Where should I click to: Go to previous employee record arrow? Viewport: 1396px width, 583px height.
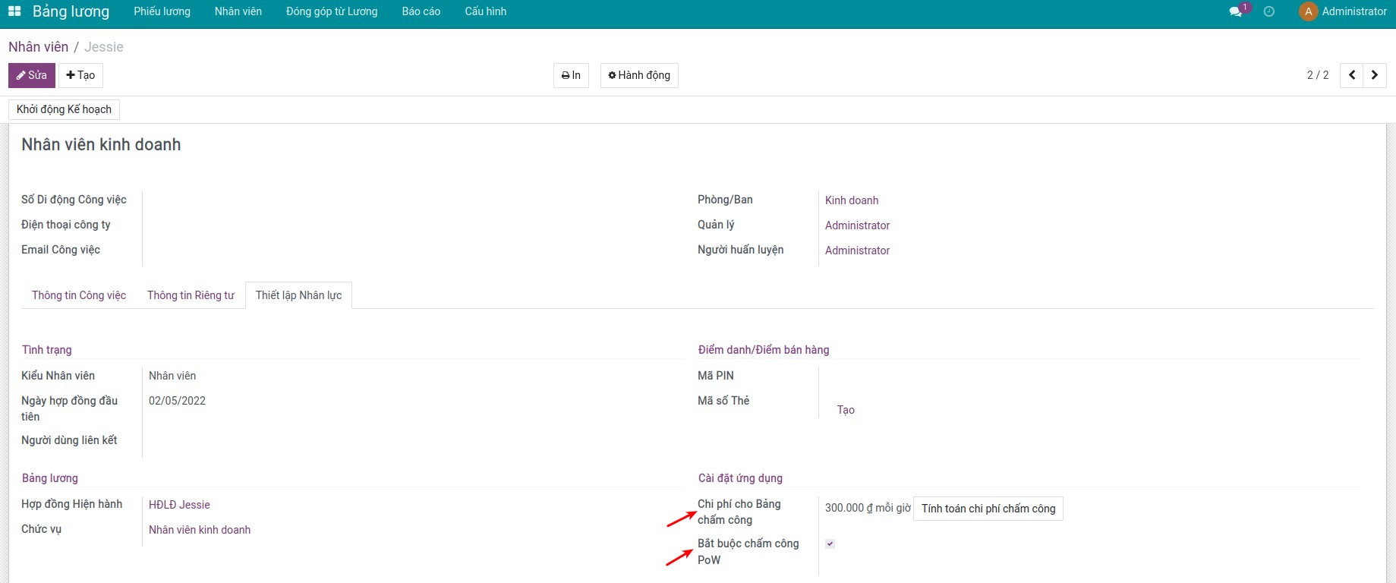(x=1352, y=75)
